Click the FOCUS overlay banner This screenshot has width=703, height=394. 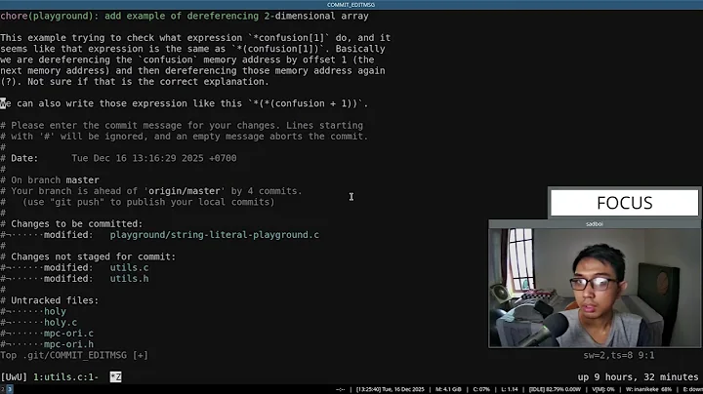click(624, 203)
